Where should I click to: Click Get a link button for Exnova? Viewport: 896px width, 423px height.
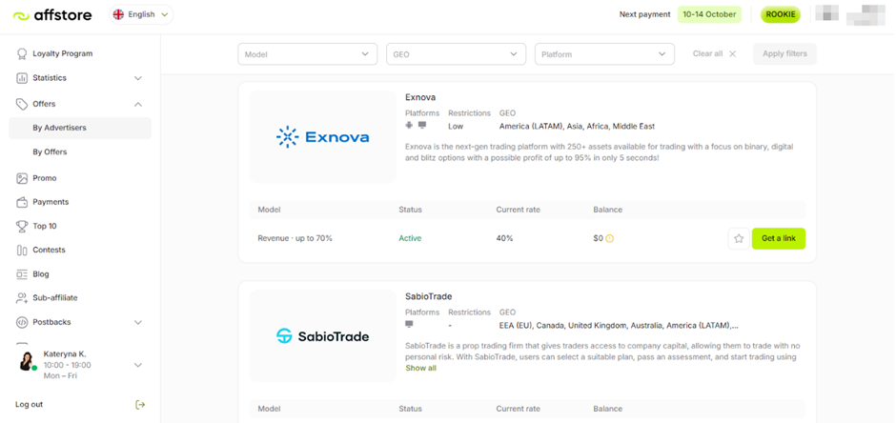[x=778, y=238]
